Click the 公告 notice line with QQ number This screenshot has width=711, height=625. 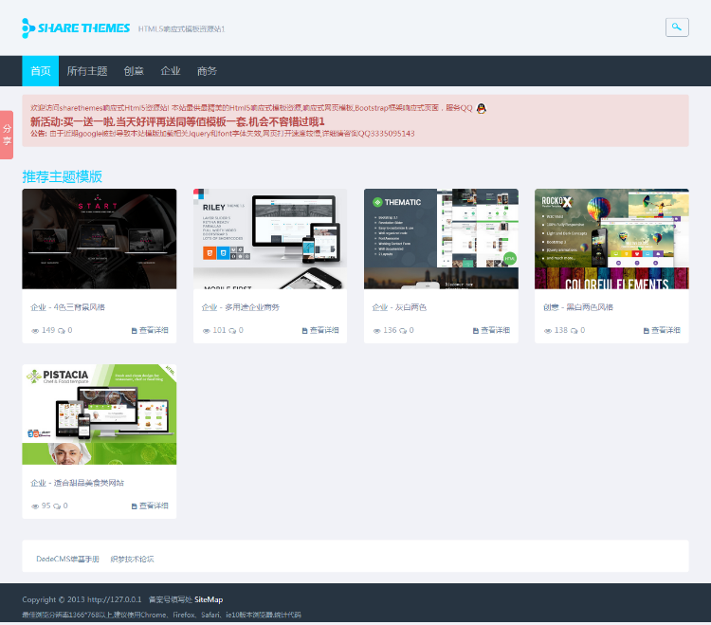coord(223,134)
